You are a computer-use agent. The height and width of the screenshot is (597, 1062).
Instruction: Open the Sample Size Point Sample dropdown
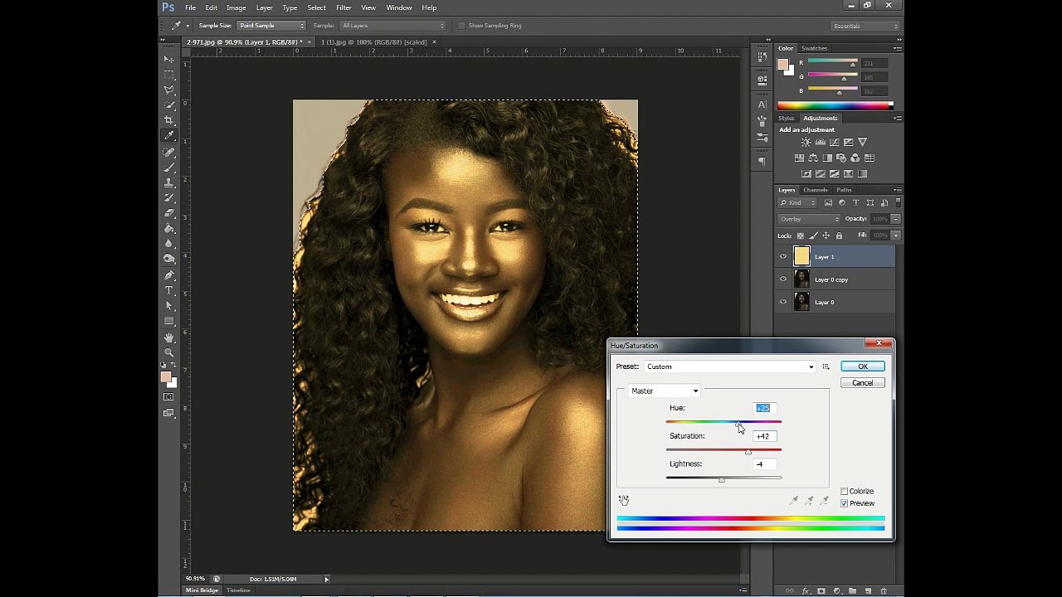pyautogui.click(x=271, y=26)
